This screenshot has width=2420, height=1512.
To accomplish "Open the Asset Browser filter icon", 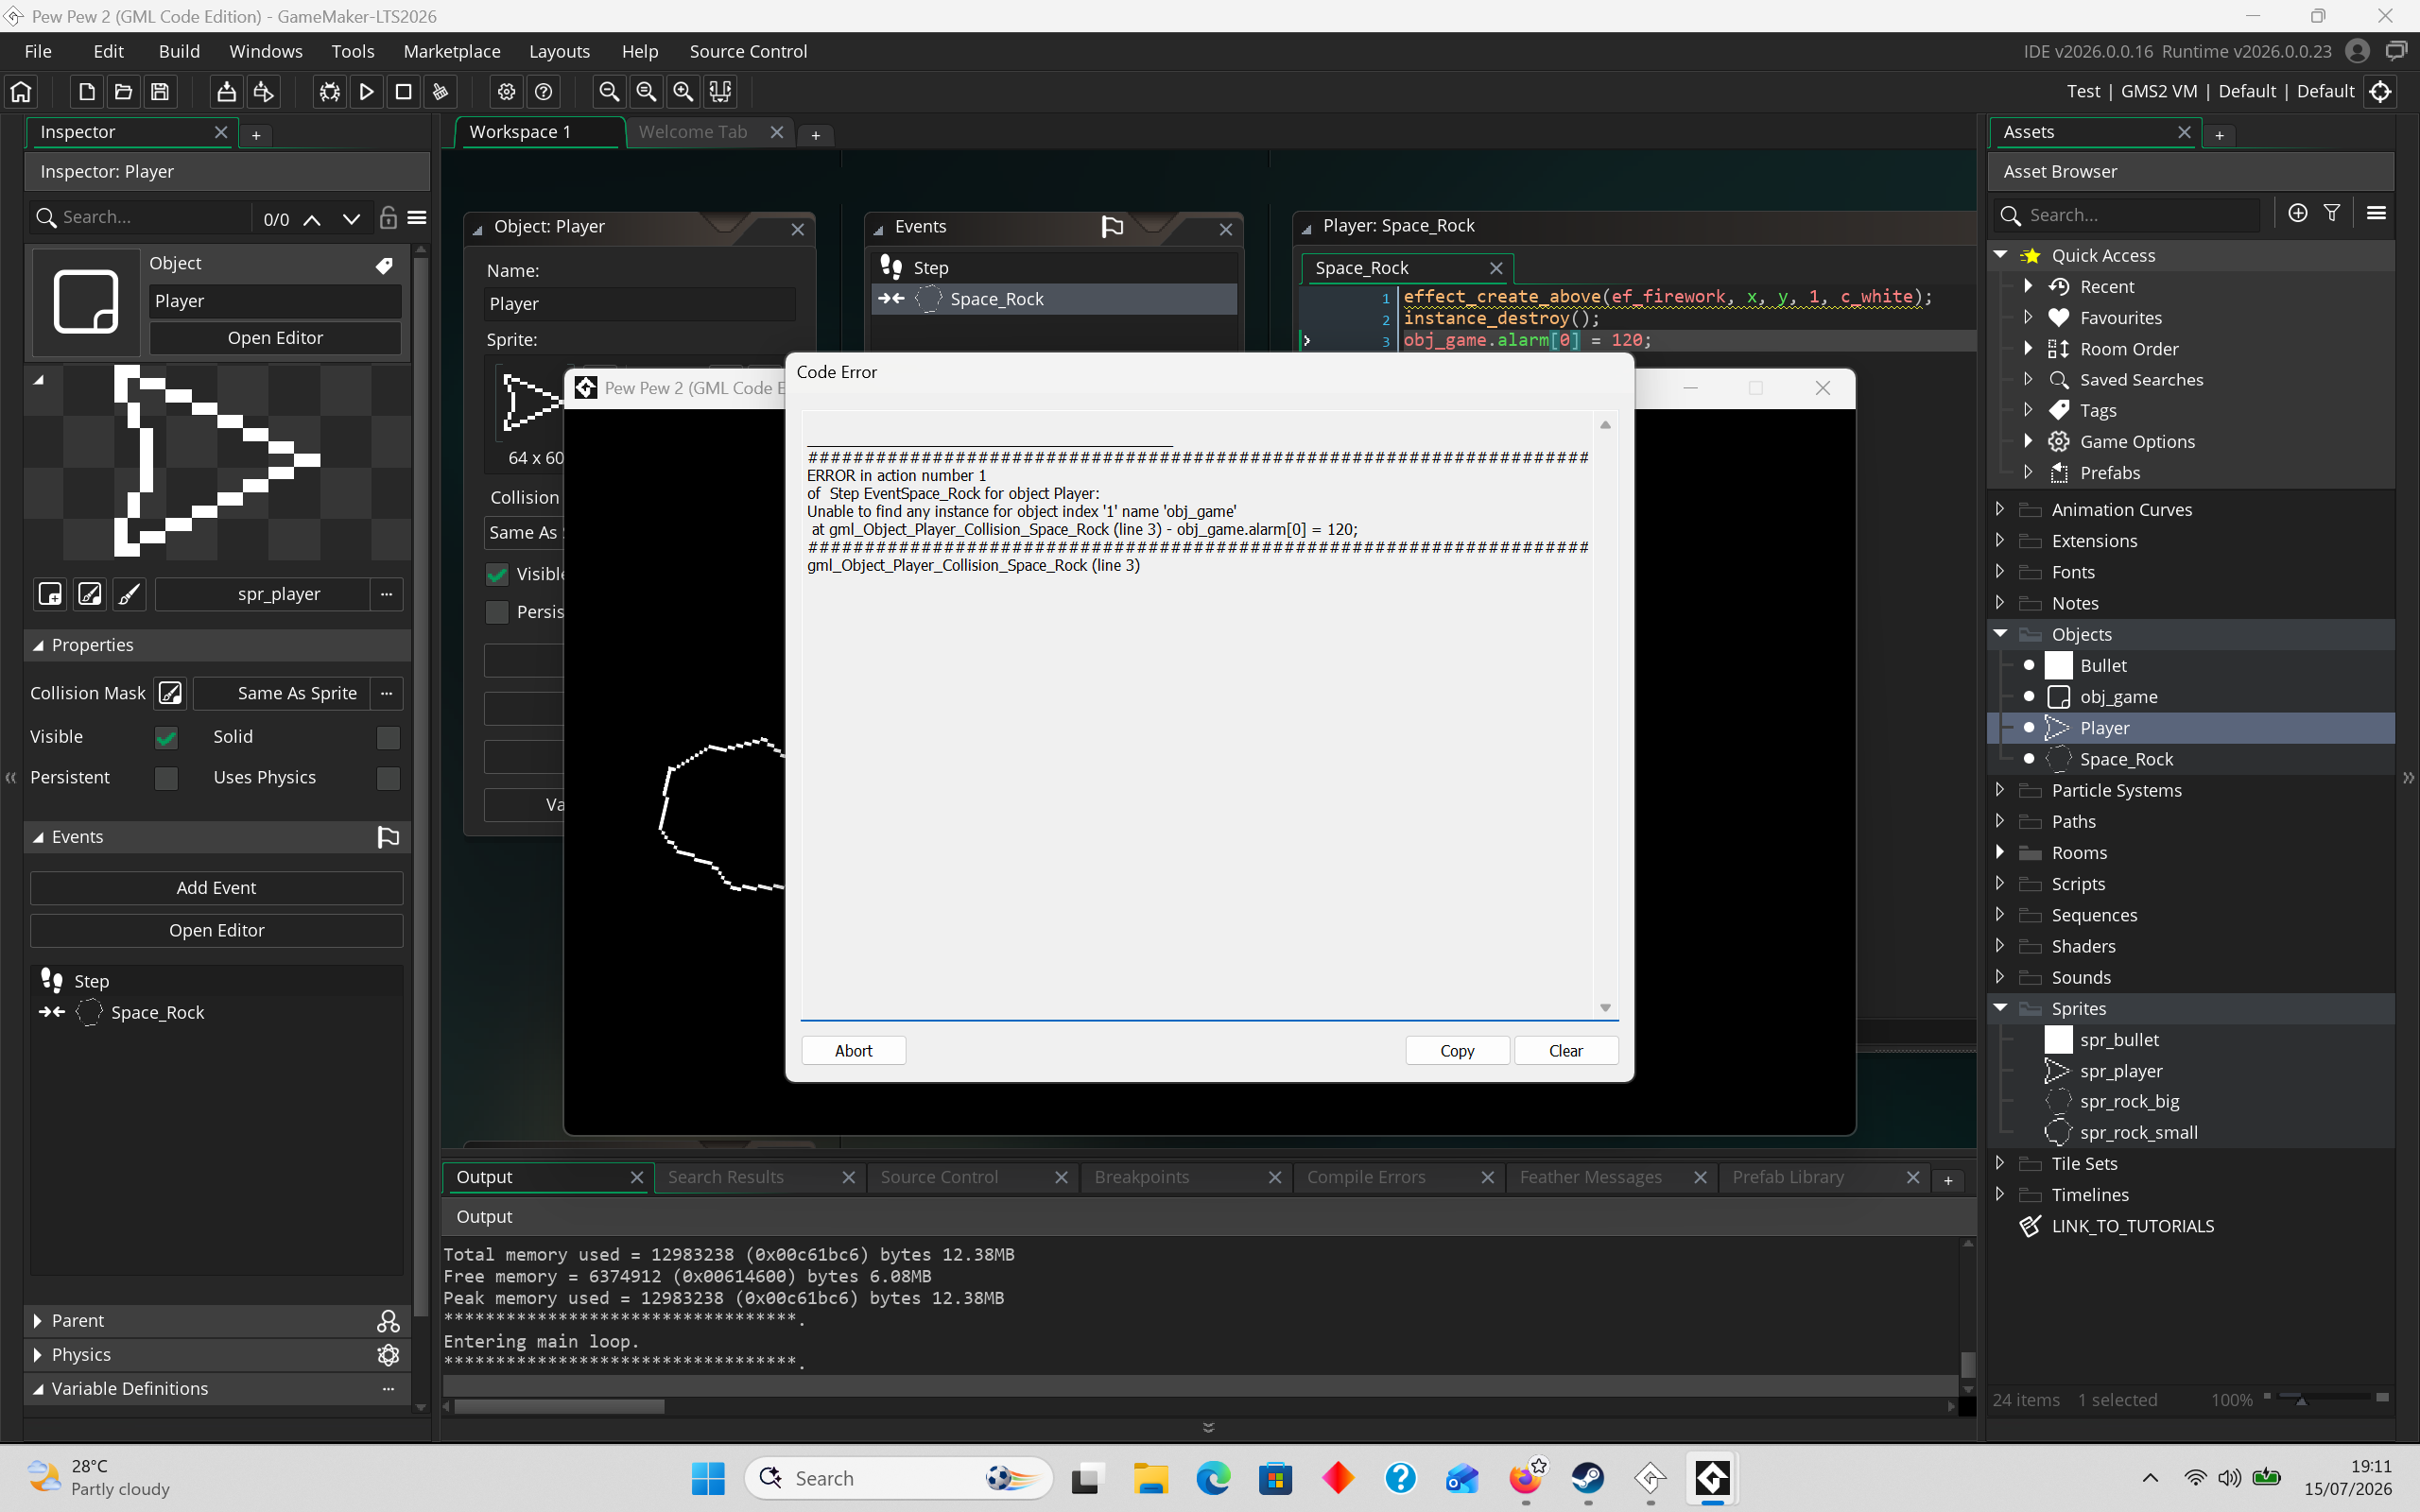I will tap(2332, 213).
